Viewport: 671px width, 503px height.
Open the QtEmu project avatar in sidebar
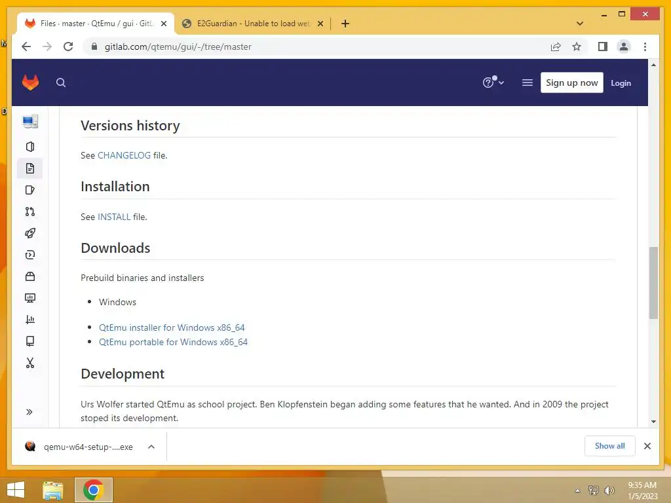coord(30,121)
